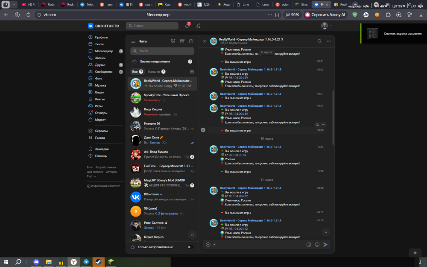Collapse the chat list with double arrow
Screen dimensions: 427x267
click(x=193, y=235)
